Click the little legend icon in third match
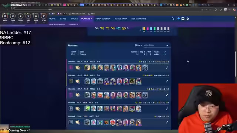 (x=78, y=95)
